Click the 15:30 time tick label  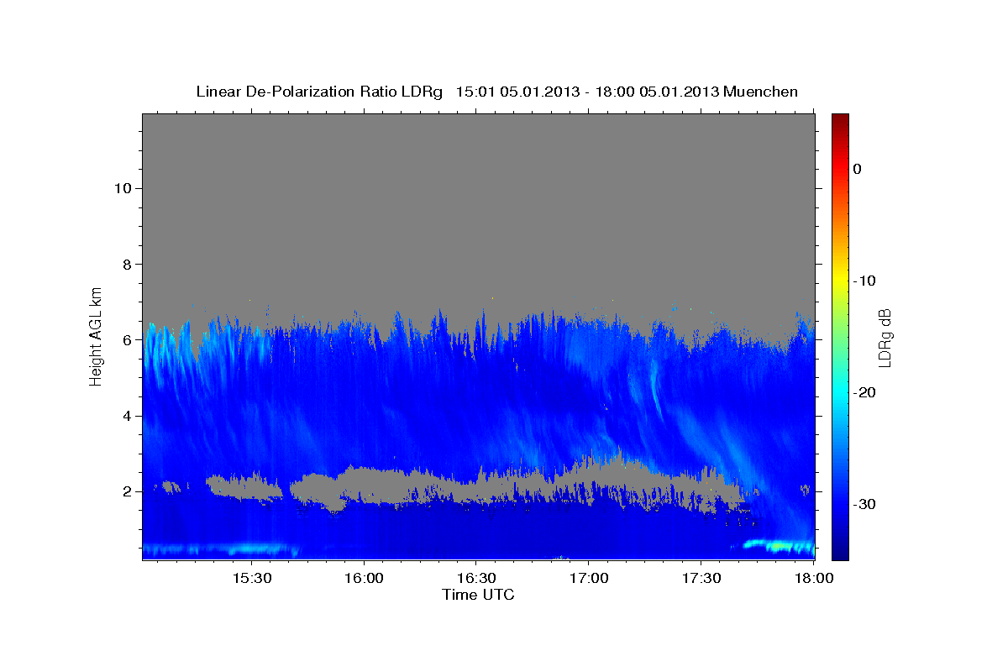[x=252, y=579]
